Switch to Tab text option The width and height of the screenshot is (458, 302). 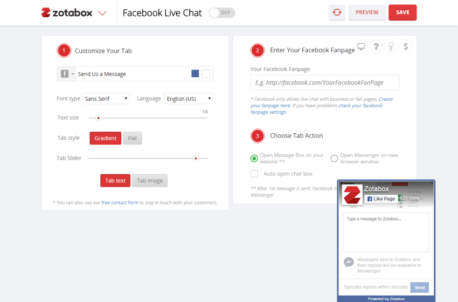[115, 180]
